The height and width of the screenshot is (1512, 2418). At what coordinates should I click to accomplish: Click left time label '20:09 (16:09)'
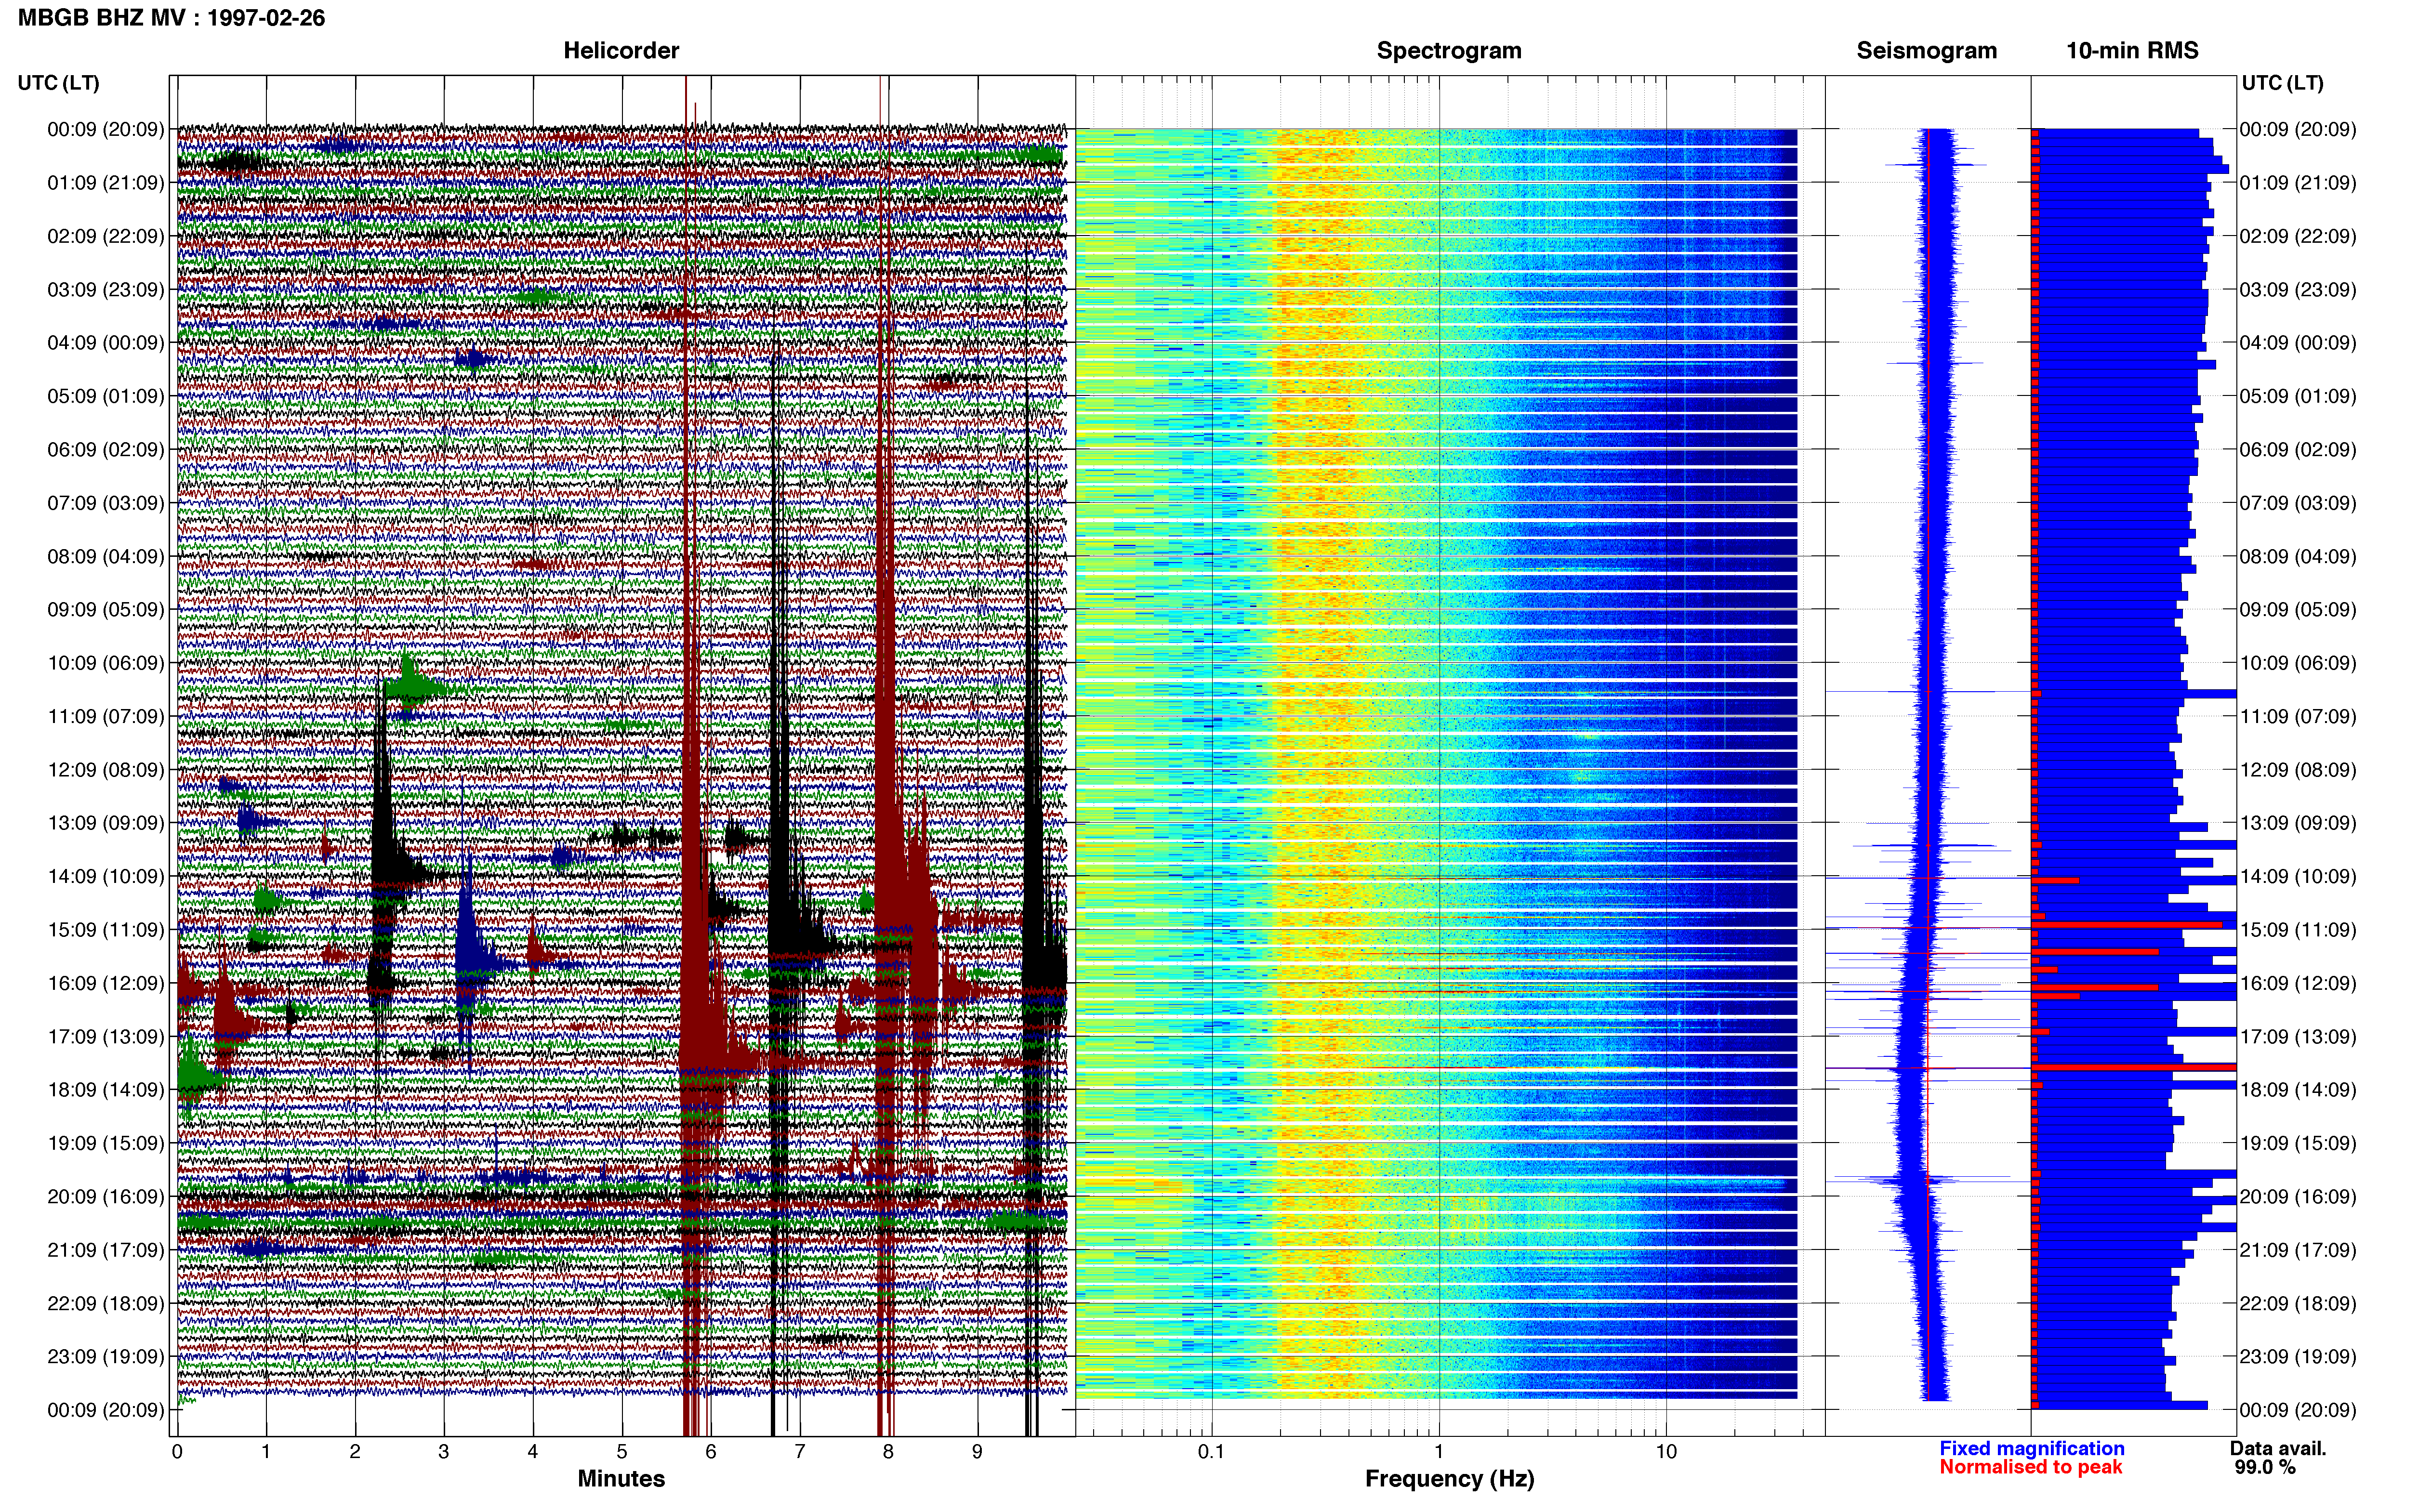pos(106,1197)
